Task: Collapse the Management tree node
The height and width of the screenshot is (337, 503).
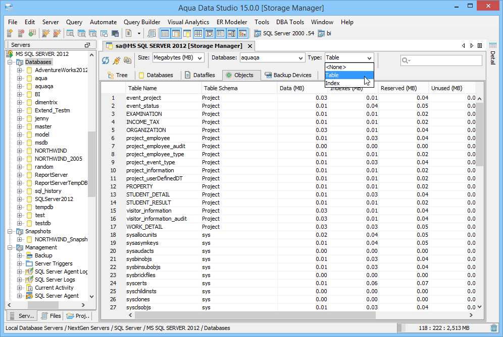Action: (x=10, y=247)
